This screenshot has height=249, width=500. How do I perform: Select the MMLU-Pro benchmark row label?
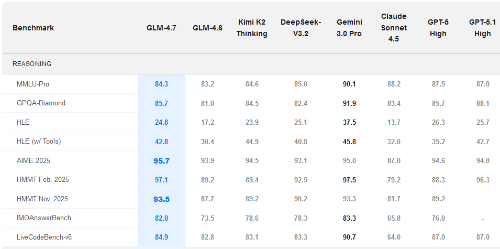tap(33, 84)
